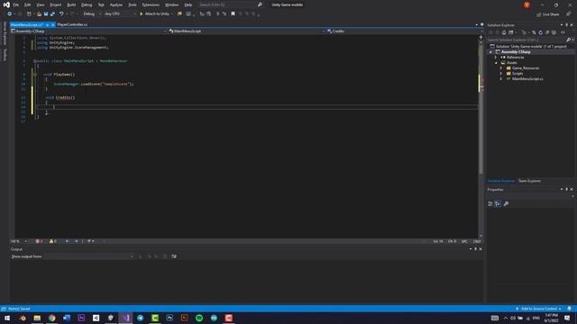Click the Save file toolbar icon

pos(46,14)
